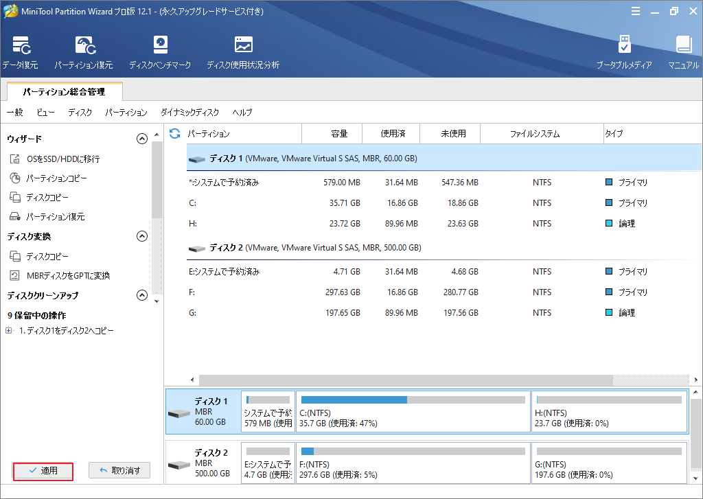The height and width of the screenshot is (499, 703).
Task: Start ディスクベンチマーク tool
Action: tap(160, 51)
